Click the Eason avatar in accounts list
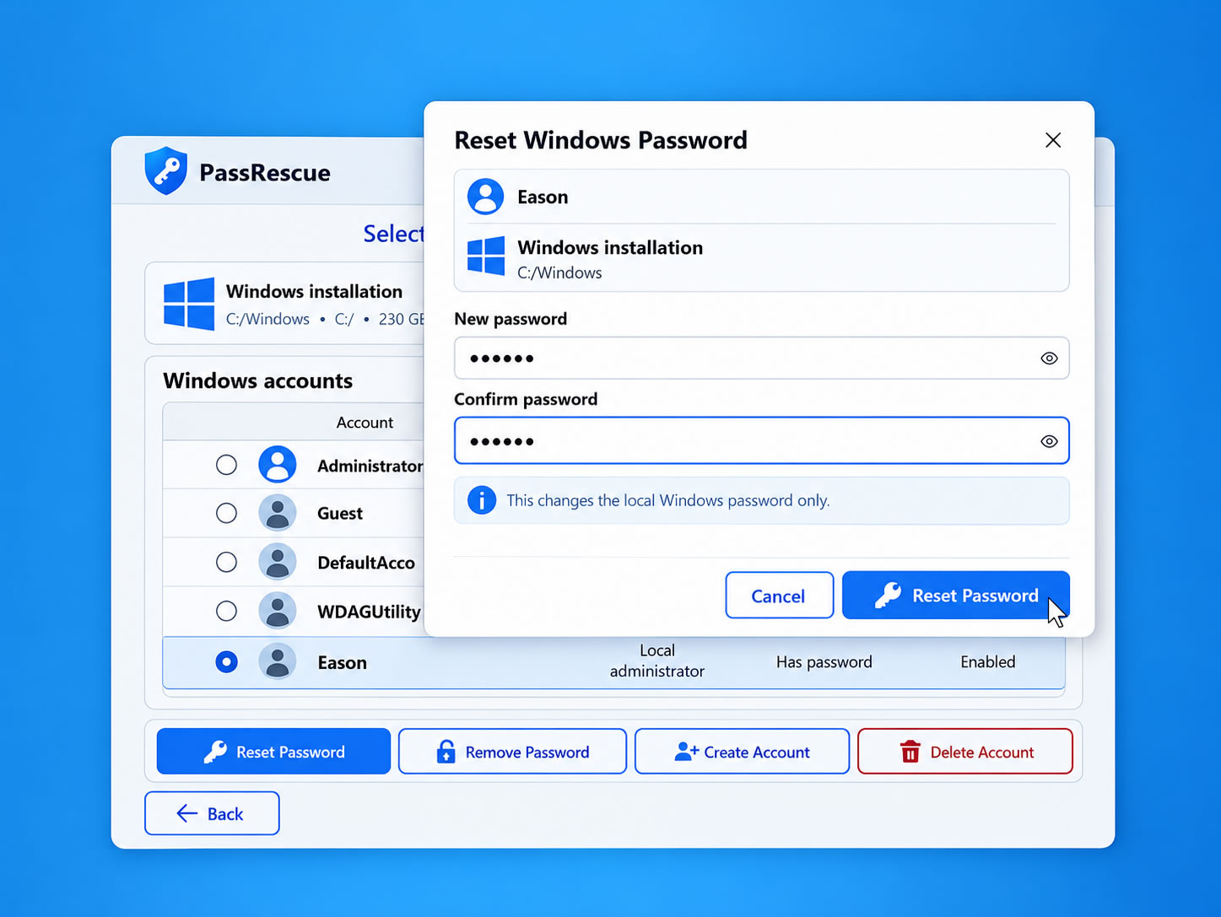This screenshot has height=917, width=1221. click(278, 662)
